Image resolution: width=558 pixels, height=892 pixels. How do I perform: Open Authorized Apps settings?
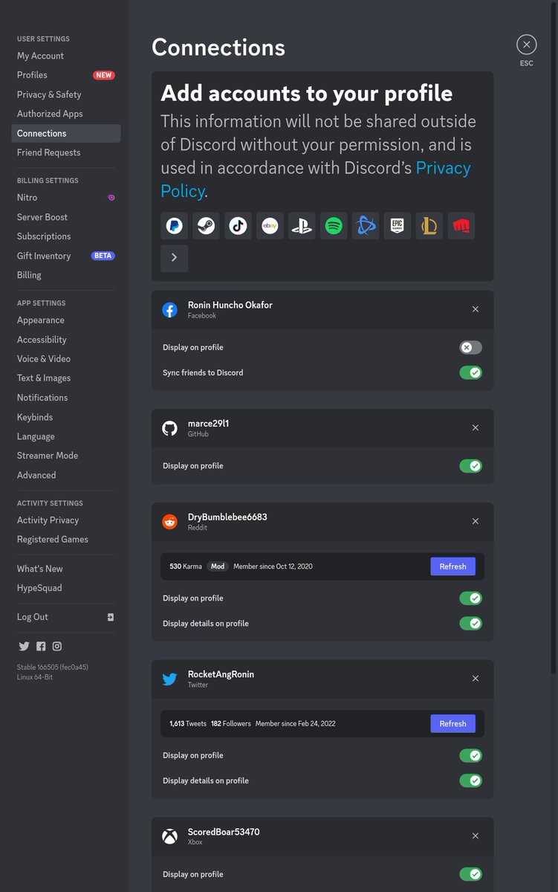(66, 114)
